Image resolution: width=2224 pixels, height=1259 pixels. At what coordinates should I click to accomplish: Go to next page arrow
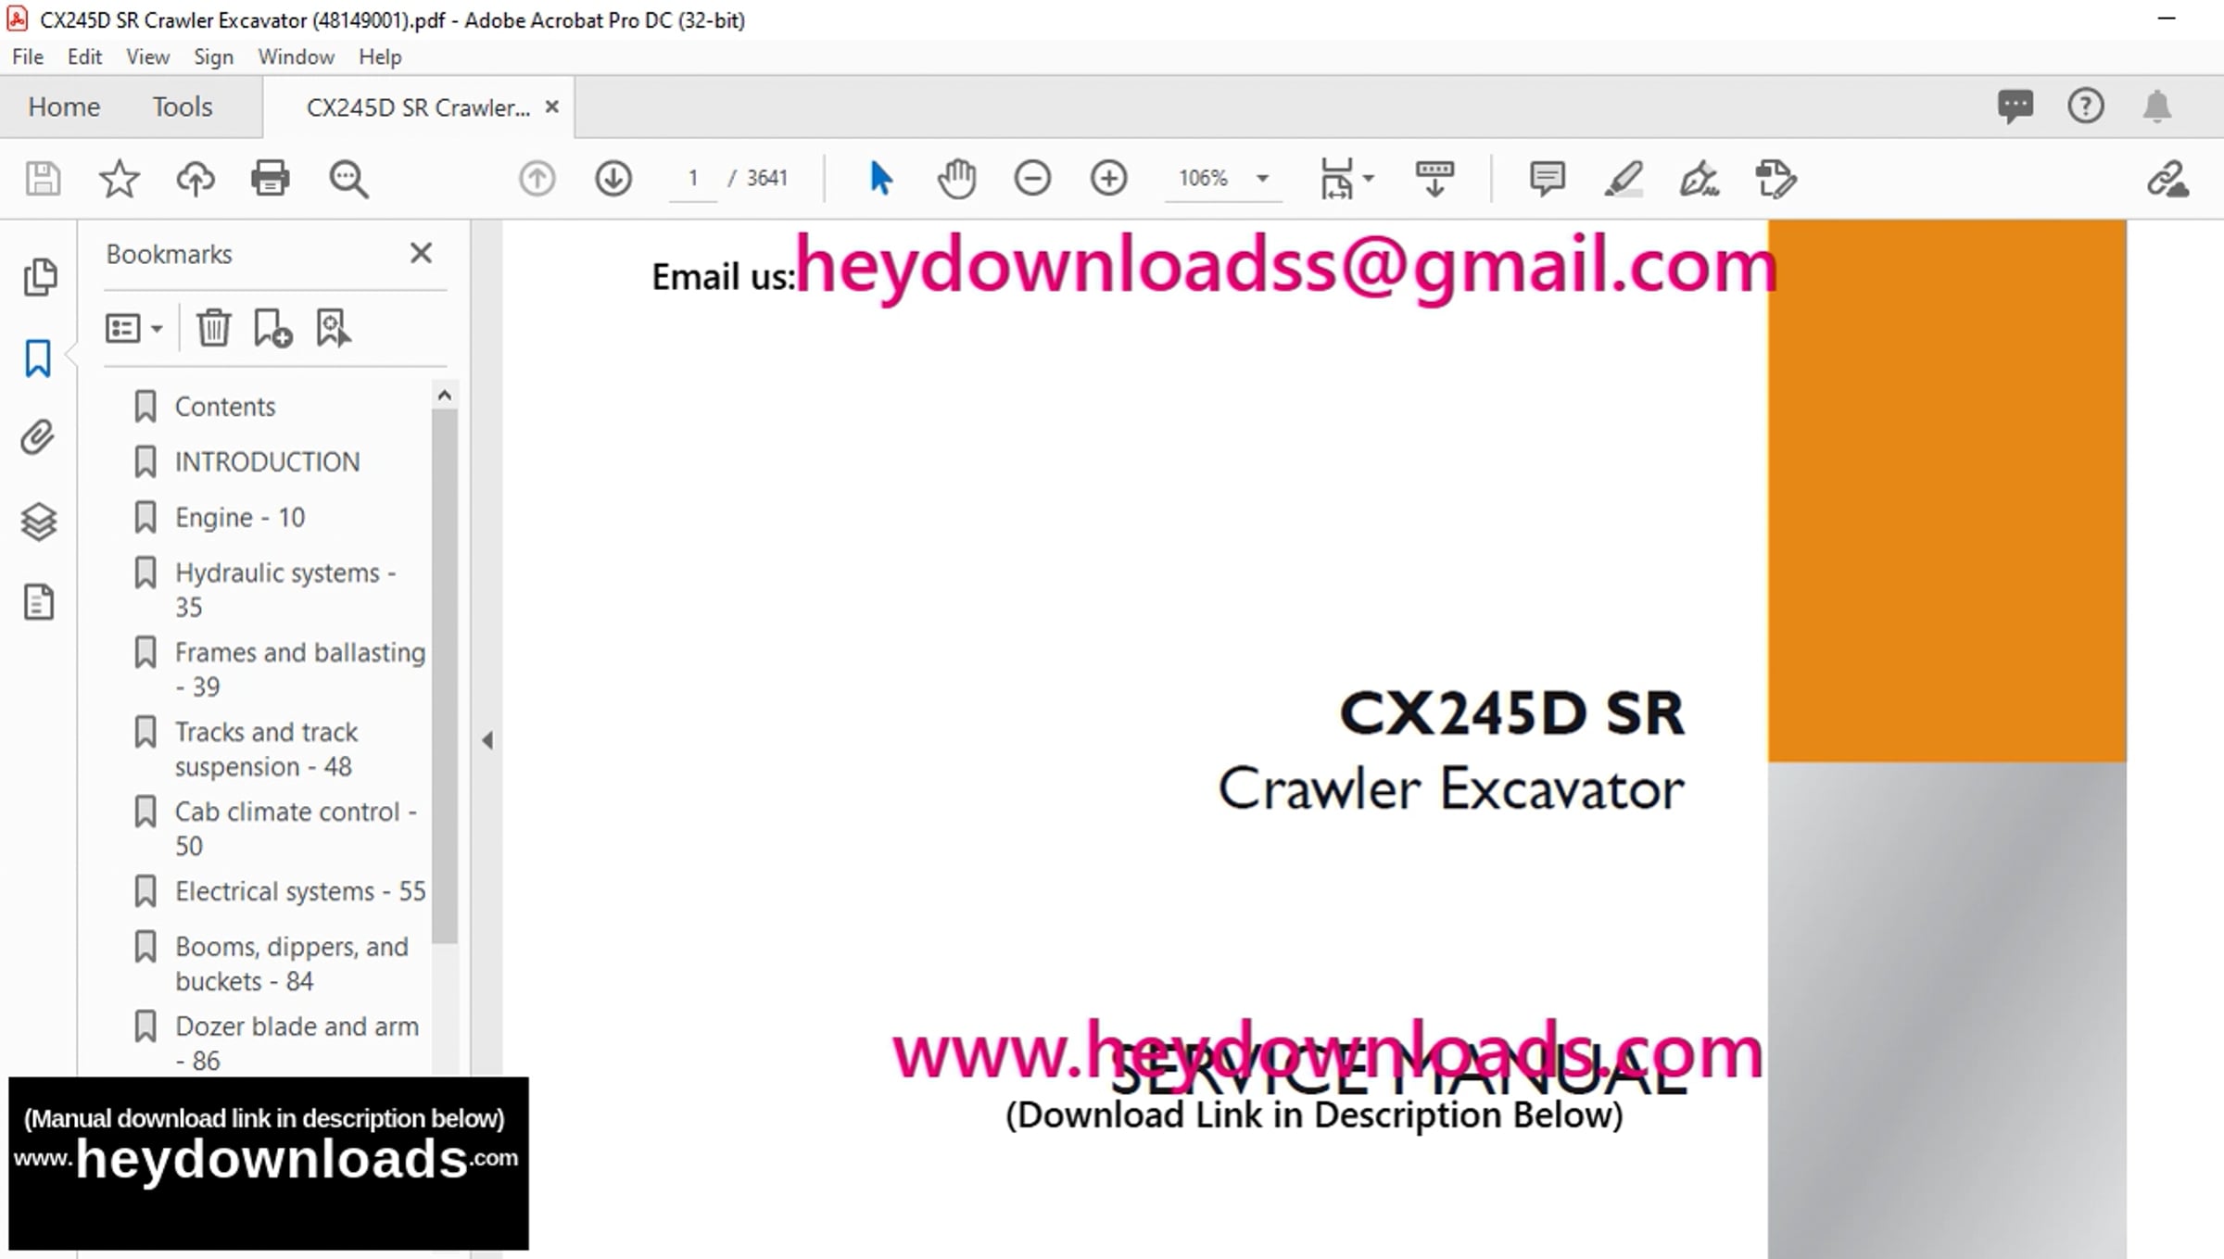click(x=613, y=178)
